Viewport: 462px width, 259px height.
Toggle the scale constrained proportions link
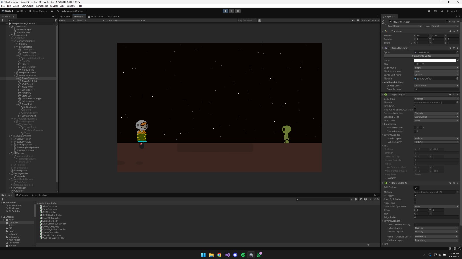click(411, 43)
